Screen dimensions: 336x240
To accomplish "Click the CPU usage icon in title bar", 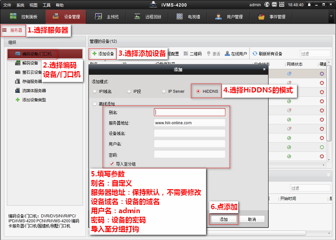I will click(x=274, y=5).
